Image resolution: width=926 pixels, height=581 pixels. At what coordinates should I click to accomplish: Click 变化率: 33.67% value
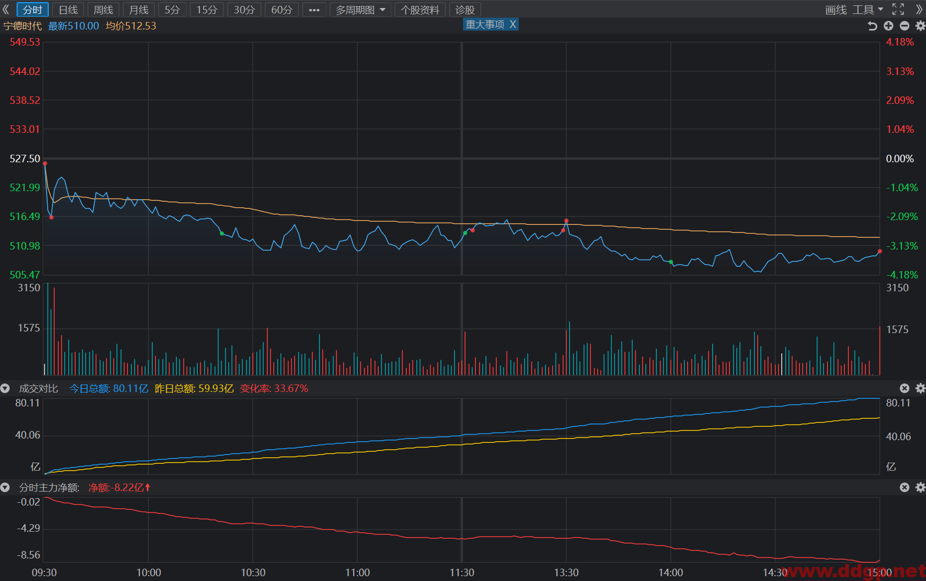click(274, 388)
